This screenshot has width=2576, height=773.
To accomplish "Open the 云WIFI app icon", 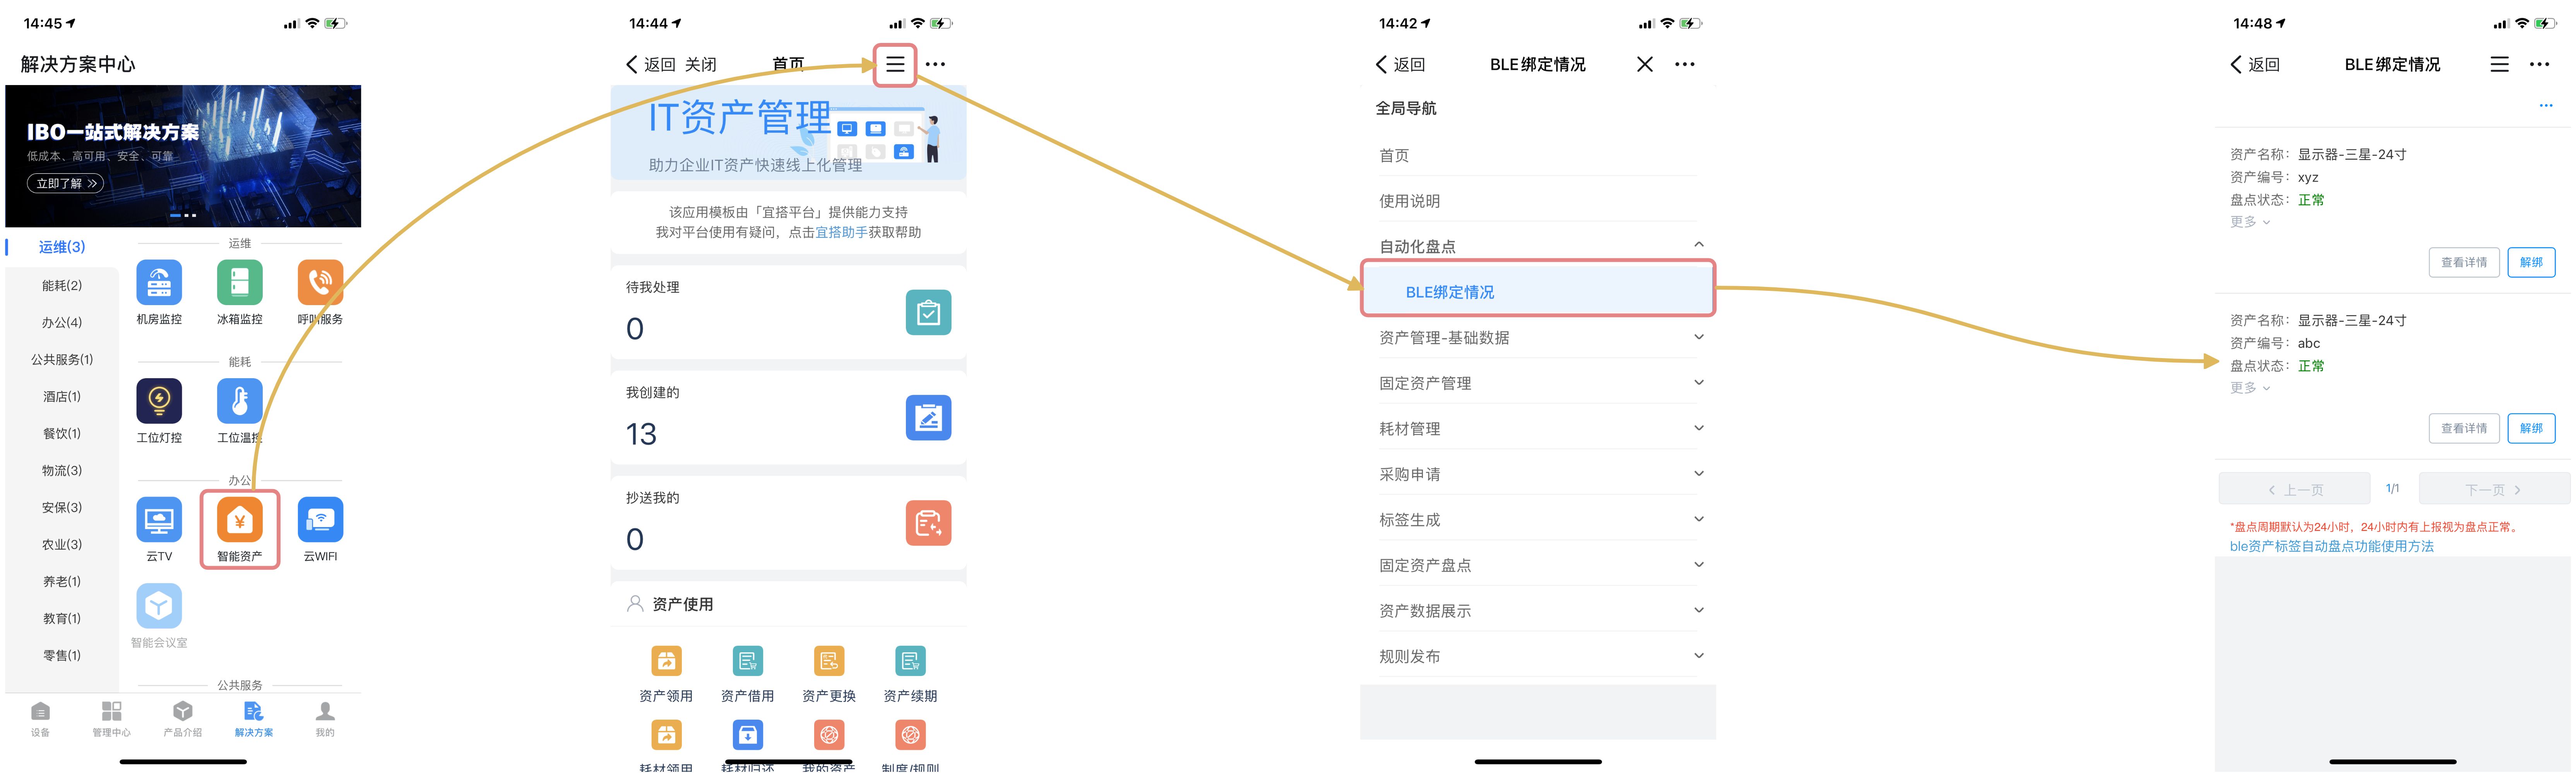I will 320,520.
